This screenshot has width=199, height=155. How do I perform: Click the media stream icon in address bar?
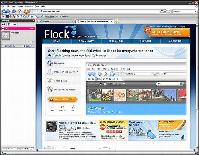[162, 11]
